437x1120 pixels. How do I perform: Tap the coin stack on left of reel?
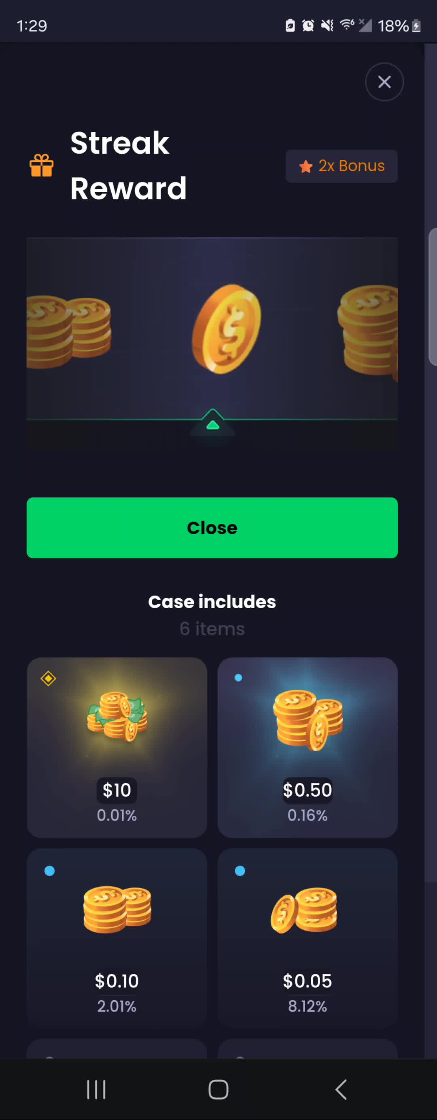69,332
